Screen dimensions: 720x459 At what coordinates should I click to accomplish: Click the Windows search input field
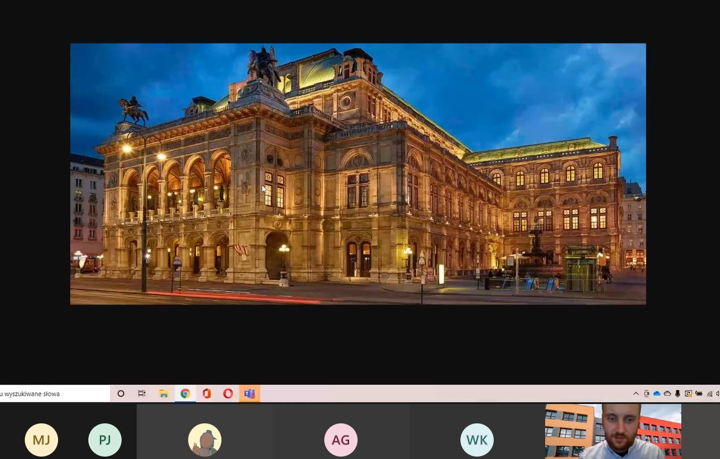coord(54,394)
